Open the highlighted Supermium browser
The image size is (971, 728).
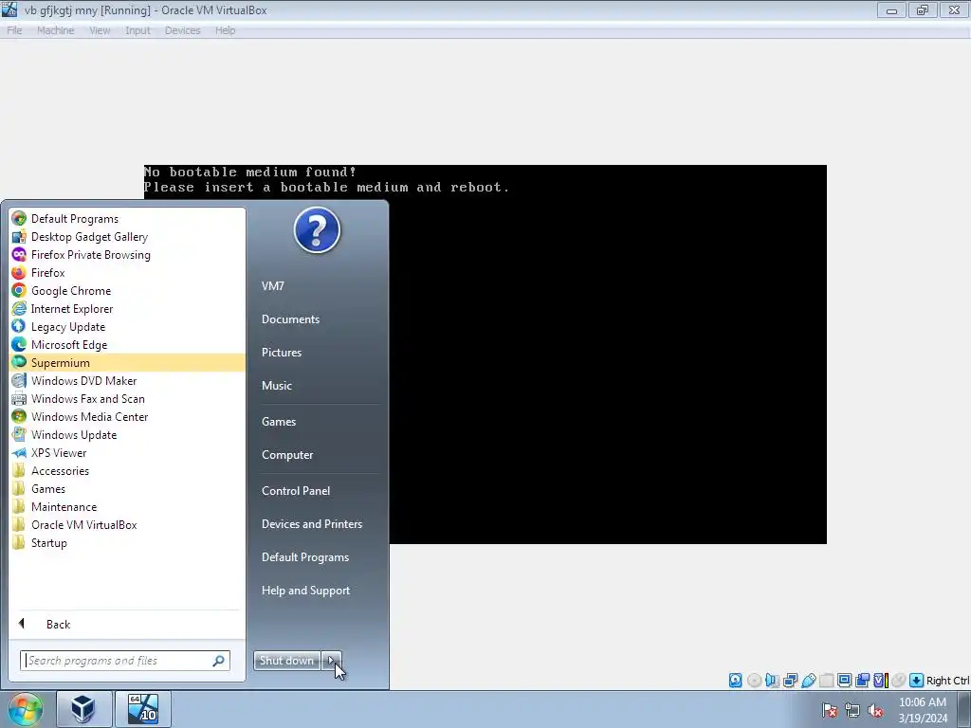127,363
